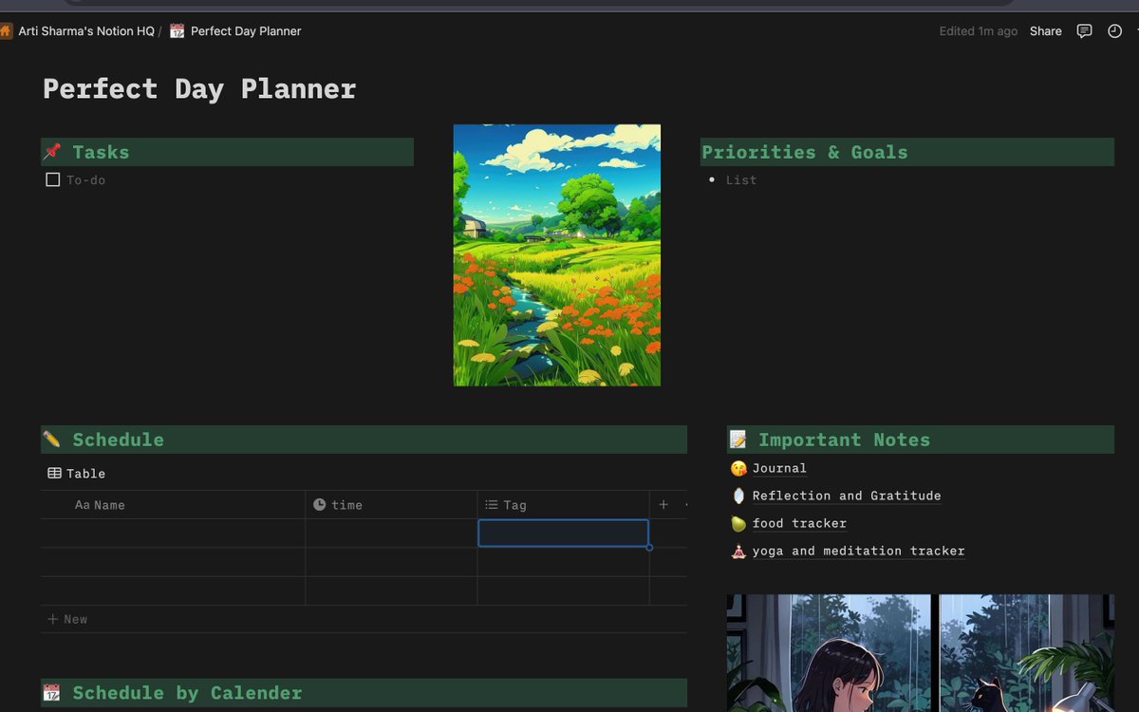Open the Name column header menu
Image resolution: width=1139 pixels, height=712 pixels.
(173, 505)
